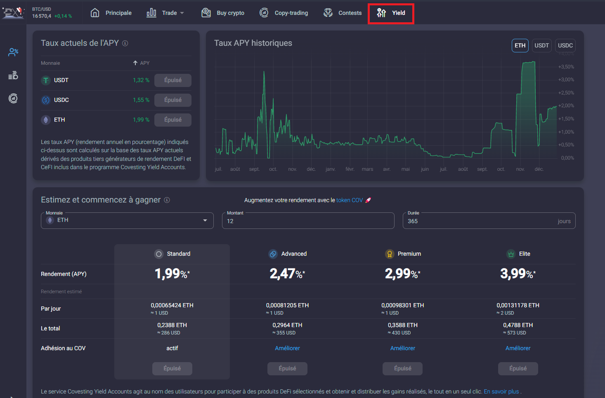Open the Monnaie ETH currency dropdown
Screen dimensions: 605x398
[127, 221]
